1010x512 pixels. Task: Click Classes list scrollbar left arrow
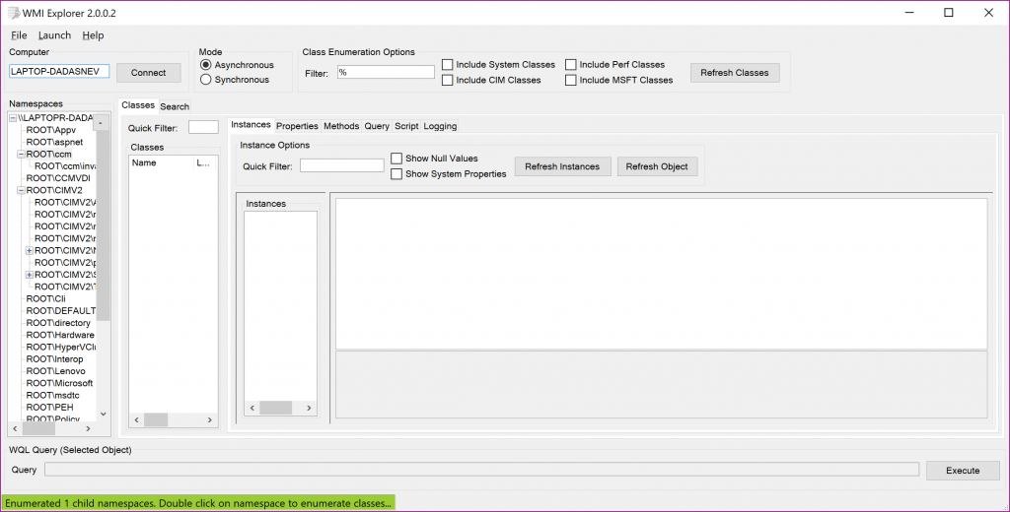[136, 420]
